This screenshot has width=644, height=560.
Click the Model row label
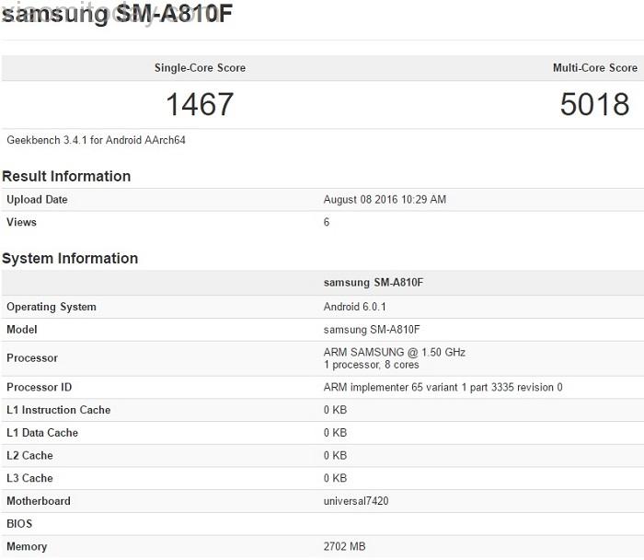click(x=22, y=330)
